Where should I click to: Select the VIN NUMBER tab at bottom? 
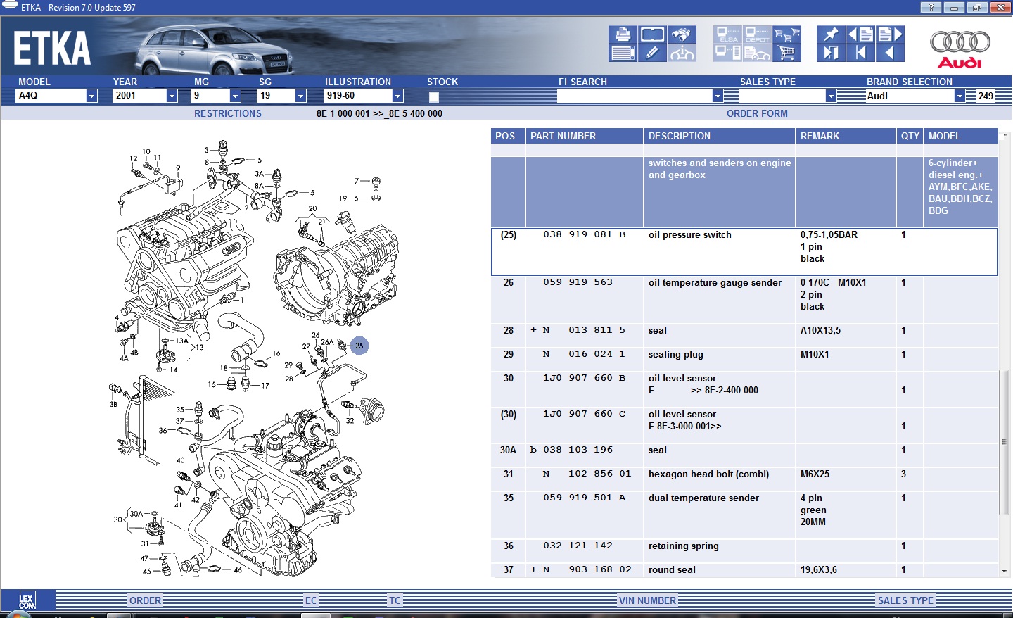(647, 600)
